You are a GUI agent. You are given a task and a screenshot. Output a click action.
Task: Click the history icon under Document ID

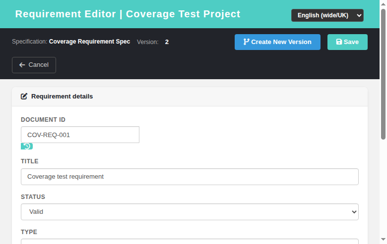[x=27, y=146]
